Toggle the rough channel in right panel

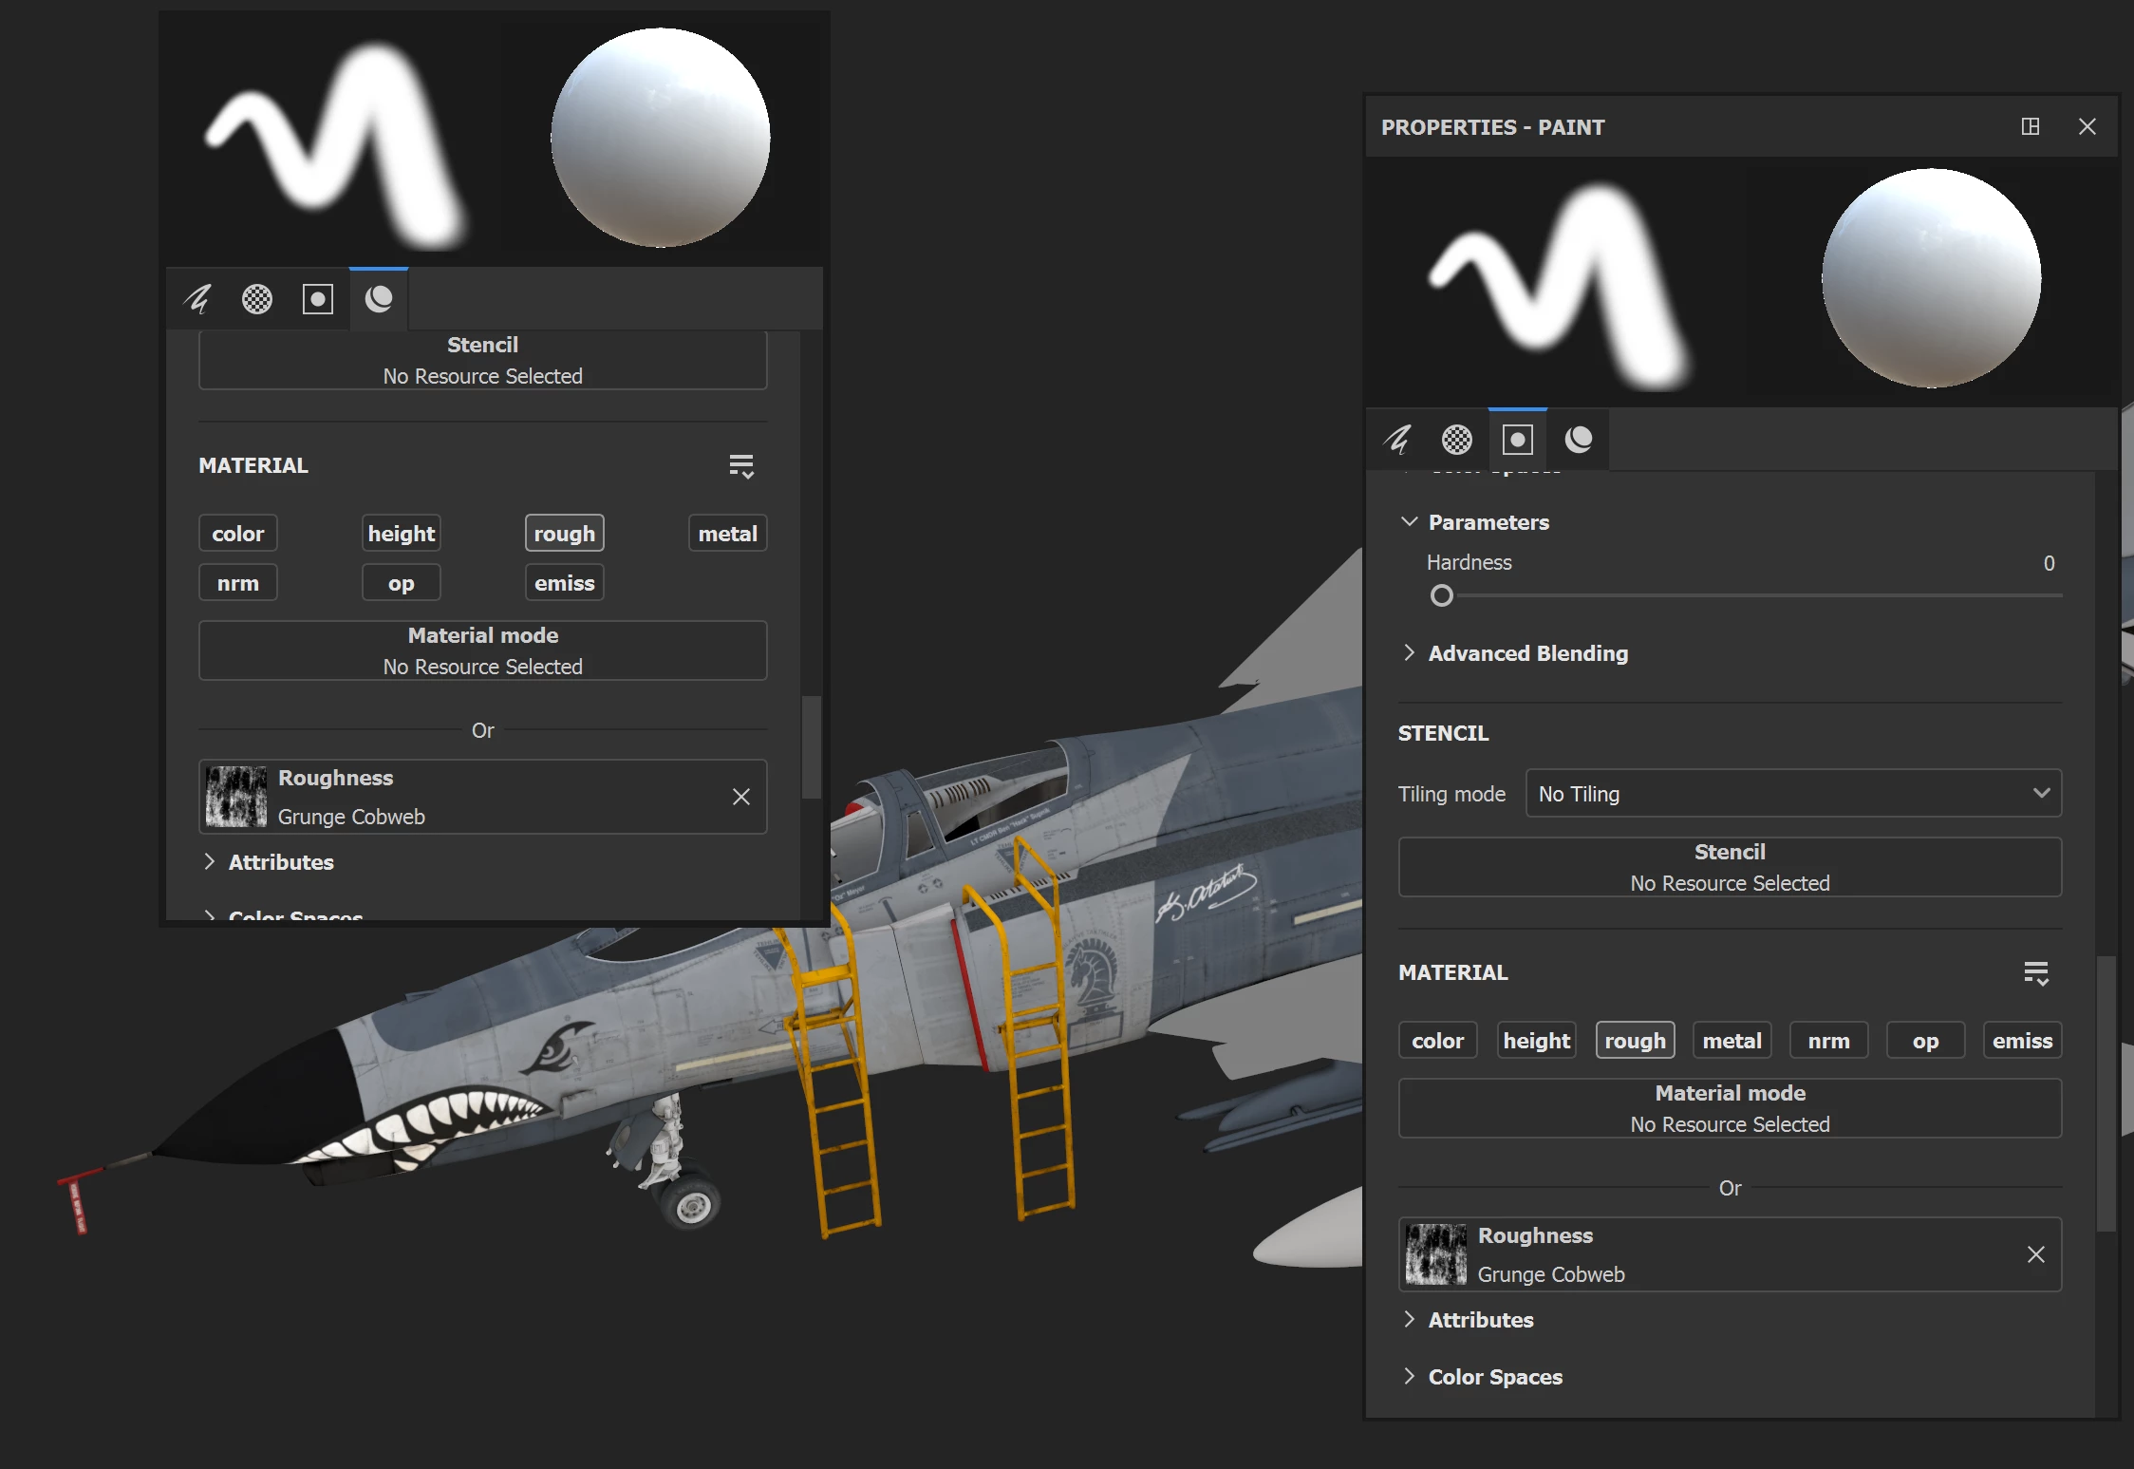[1635, 1041]
